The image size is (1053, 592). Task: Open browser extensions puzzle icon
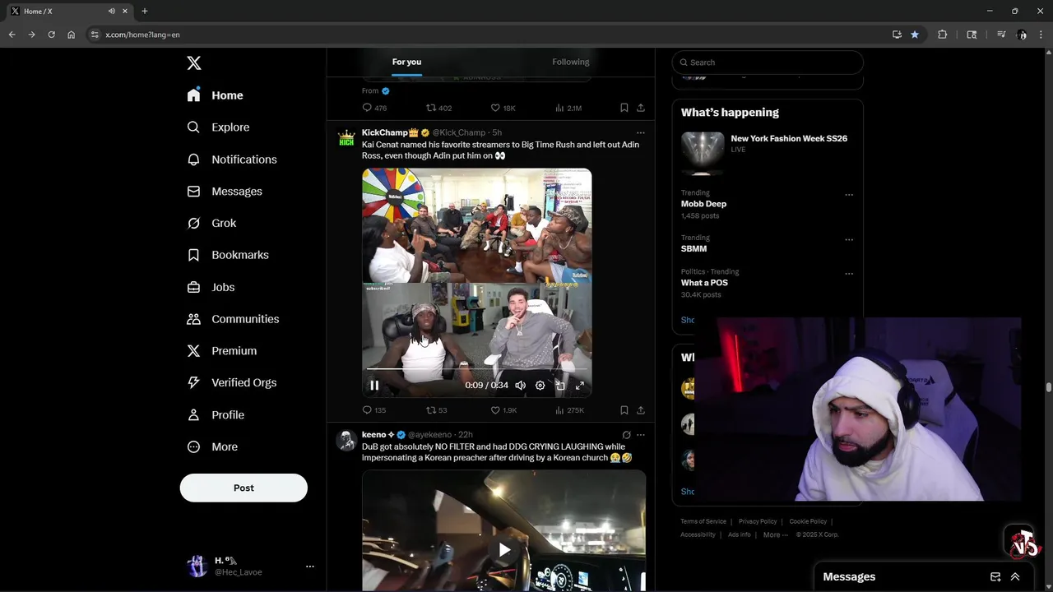tap(943, 35)
